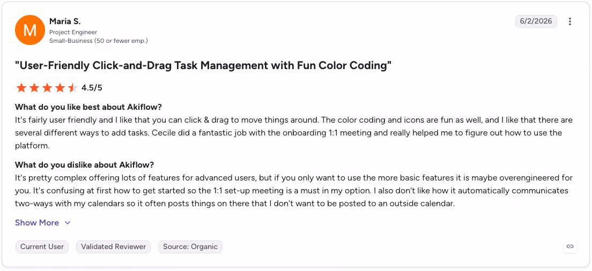Click the half-filled fifth star

pos(73,88)
